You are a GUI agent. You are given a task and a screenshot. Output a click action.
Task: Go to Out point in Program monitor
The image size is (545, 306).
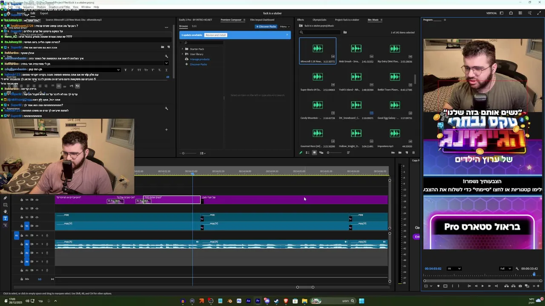[x=496, y=286]
